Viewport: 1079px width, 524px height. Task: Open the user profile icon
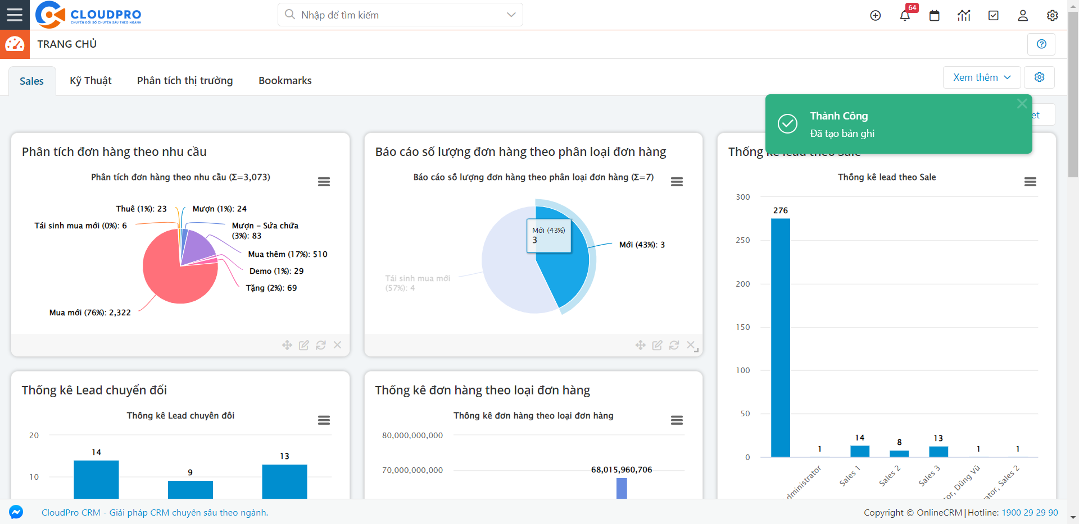[1023, 16]
